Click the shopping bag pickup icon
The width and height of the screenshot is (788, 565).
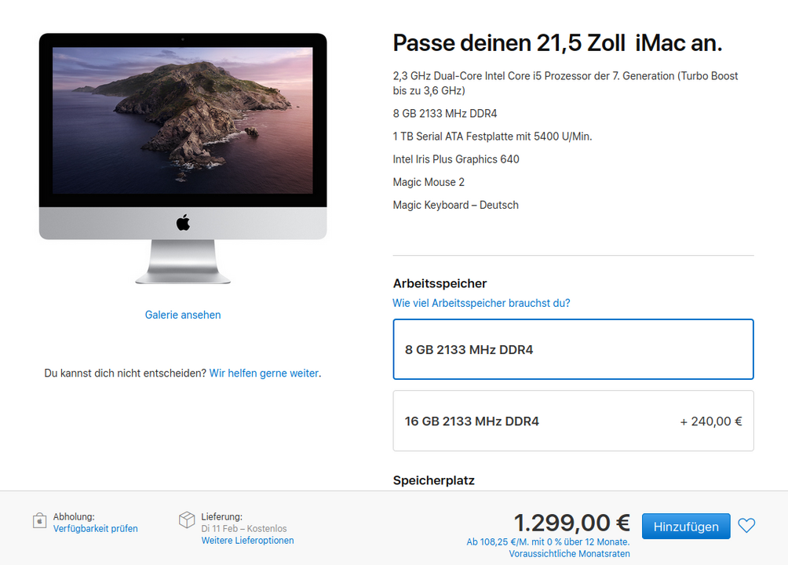[40, 521]
